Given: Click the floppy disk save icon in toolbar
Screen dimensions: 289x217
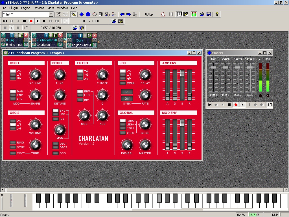Looking at the screenshot, I should coord(209,14).
